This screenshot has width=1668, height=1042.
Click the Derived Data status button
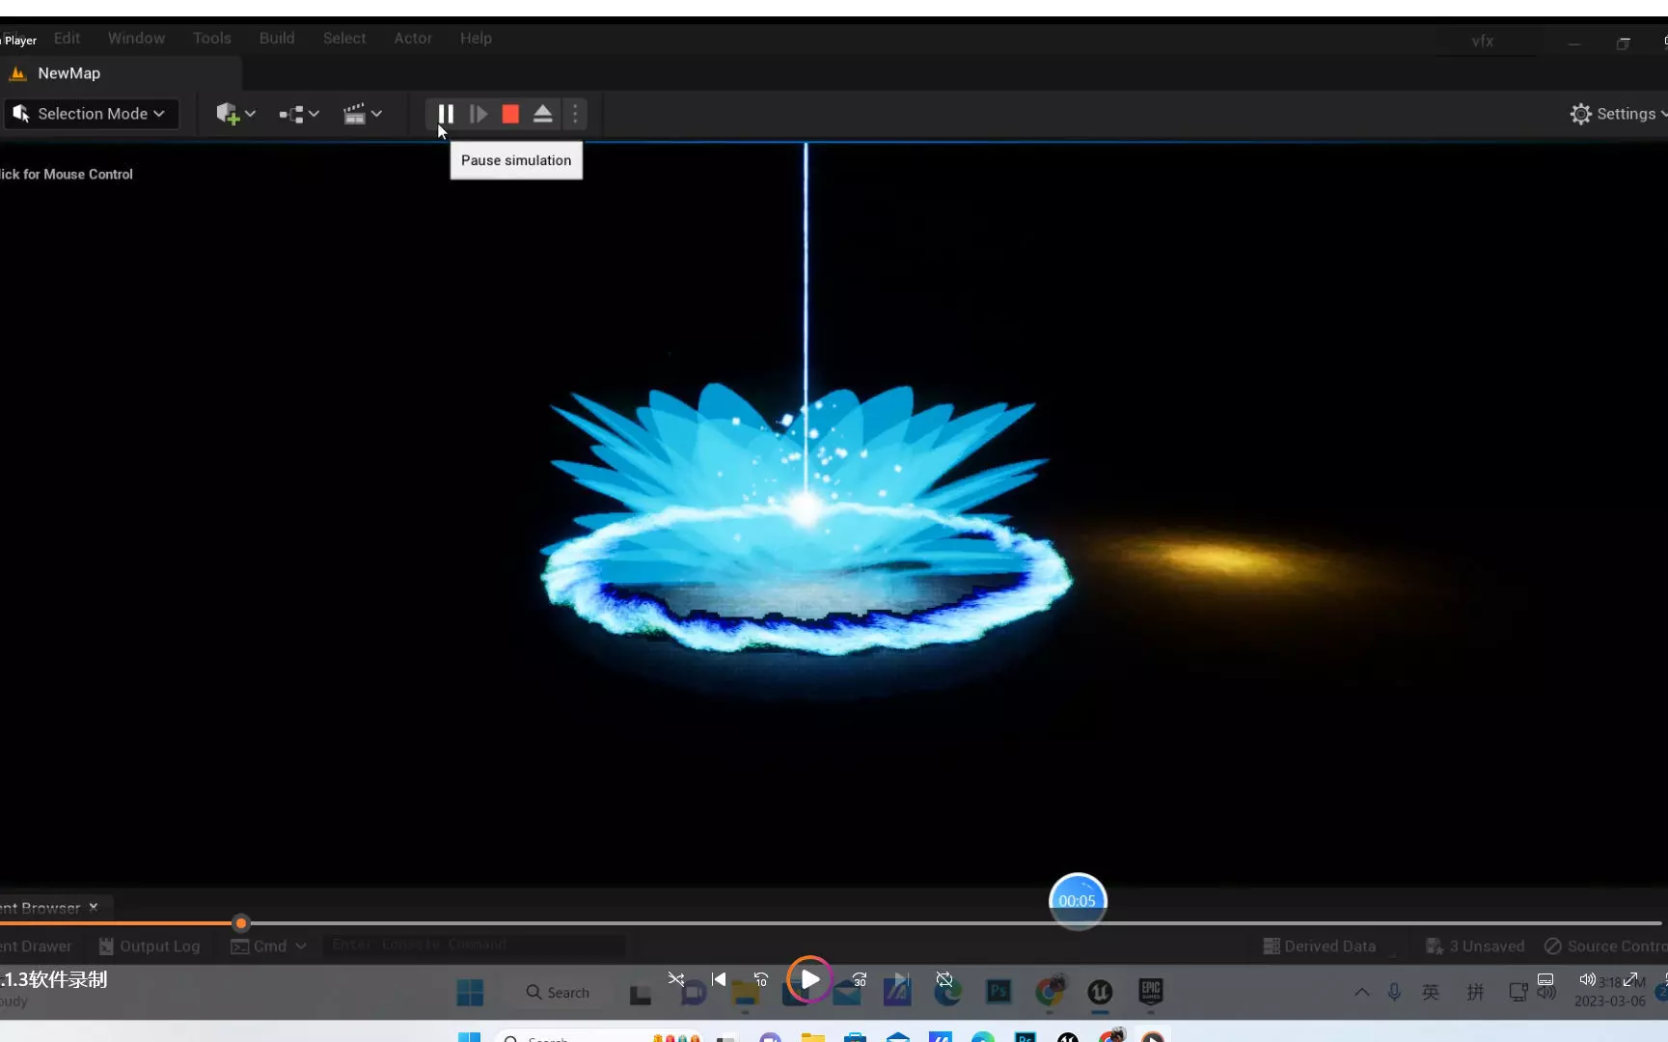point(1320,946)
